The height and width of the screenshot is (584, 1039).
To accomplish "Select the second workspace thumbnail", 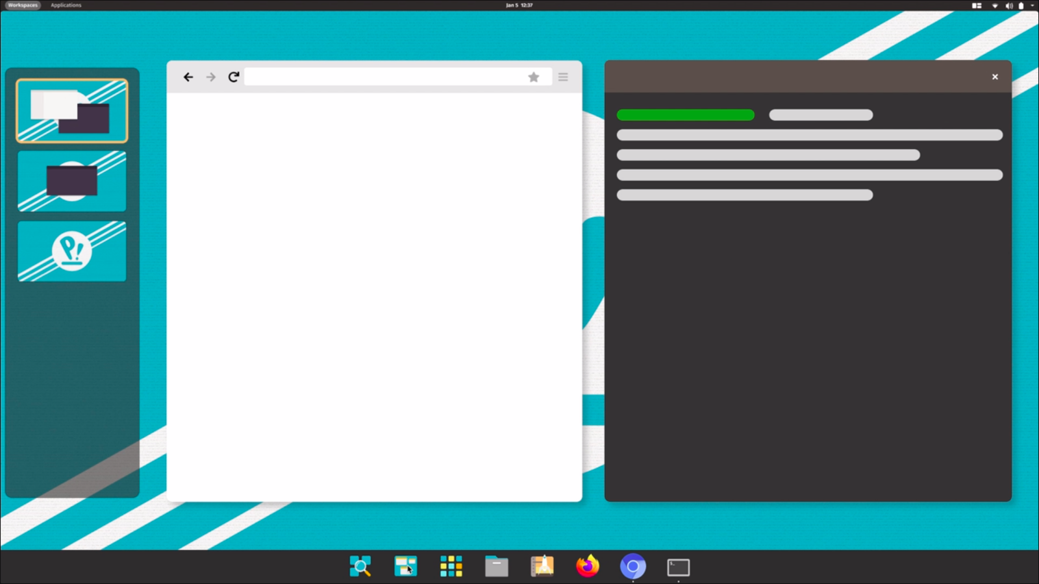I will click(72, 182).
